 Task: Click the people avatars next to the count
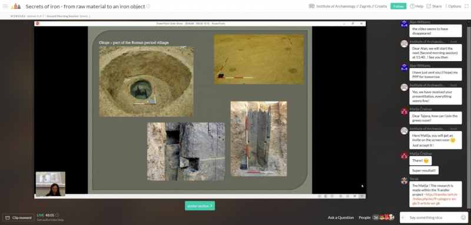[x=387, y=217]
